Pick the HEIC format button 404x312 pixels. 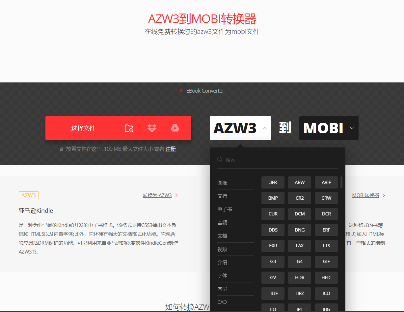point(326,278)
